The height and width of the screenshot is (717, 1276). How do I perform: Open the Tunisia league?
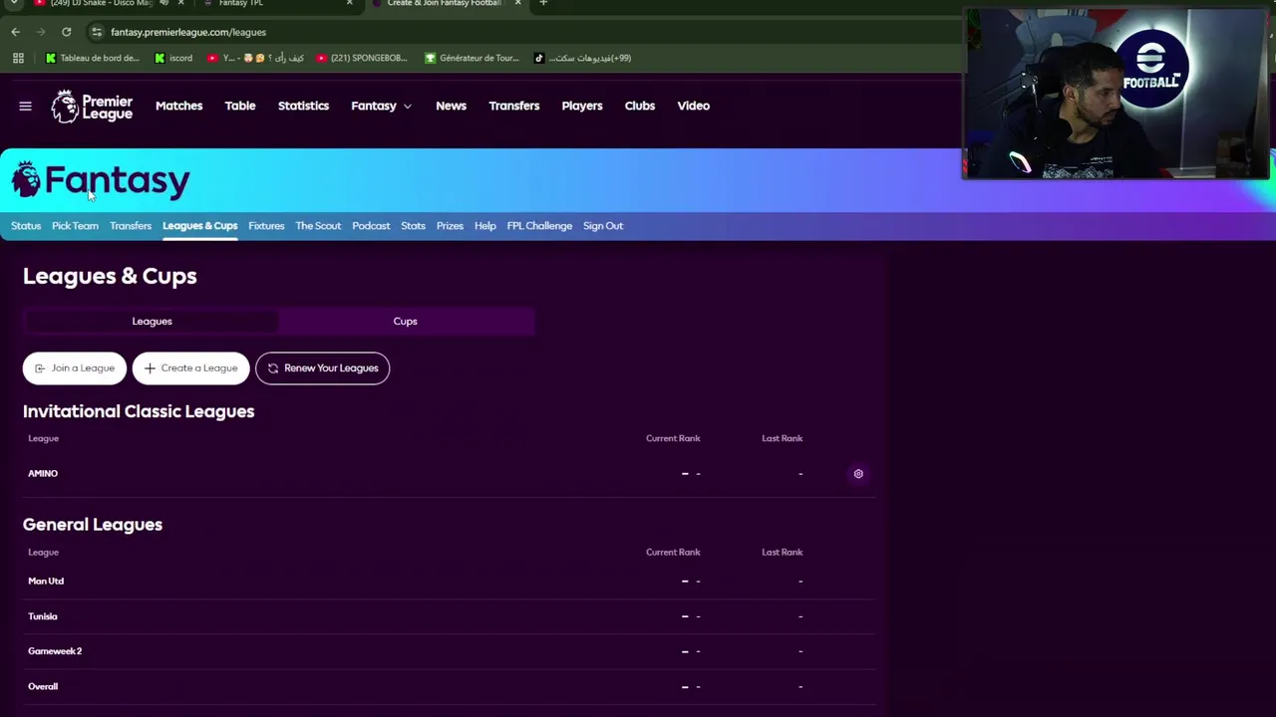tap(43, 616)
